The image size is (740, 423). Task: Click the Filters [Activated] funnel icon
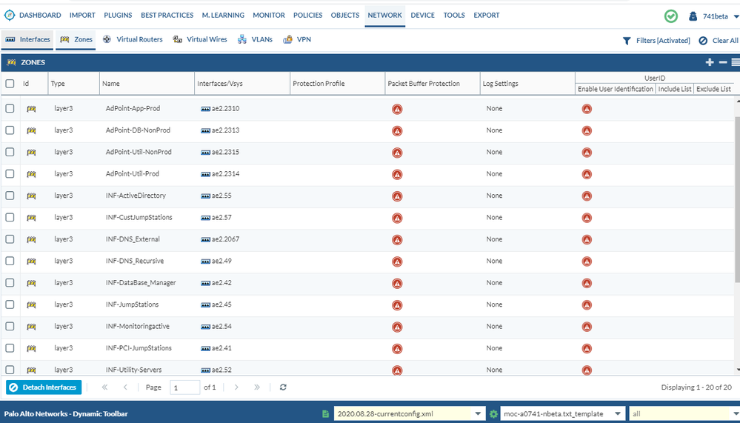627,41
